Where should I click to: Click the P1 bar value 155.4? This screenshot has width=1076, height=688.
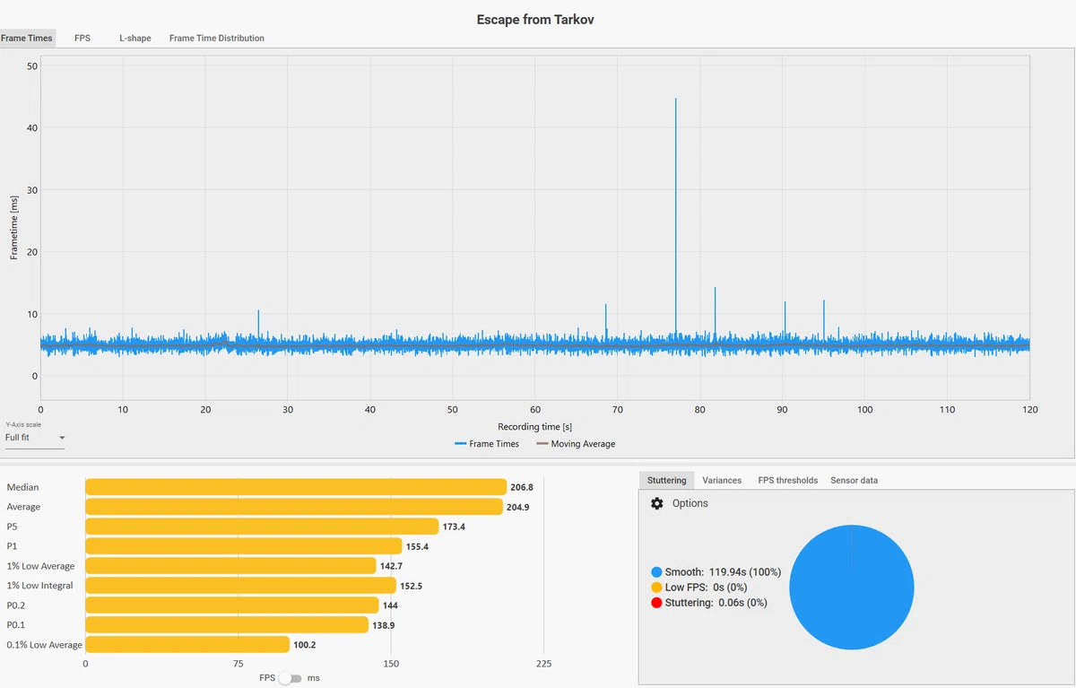(419, 546)
